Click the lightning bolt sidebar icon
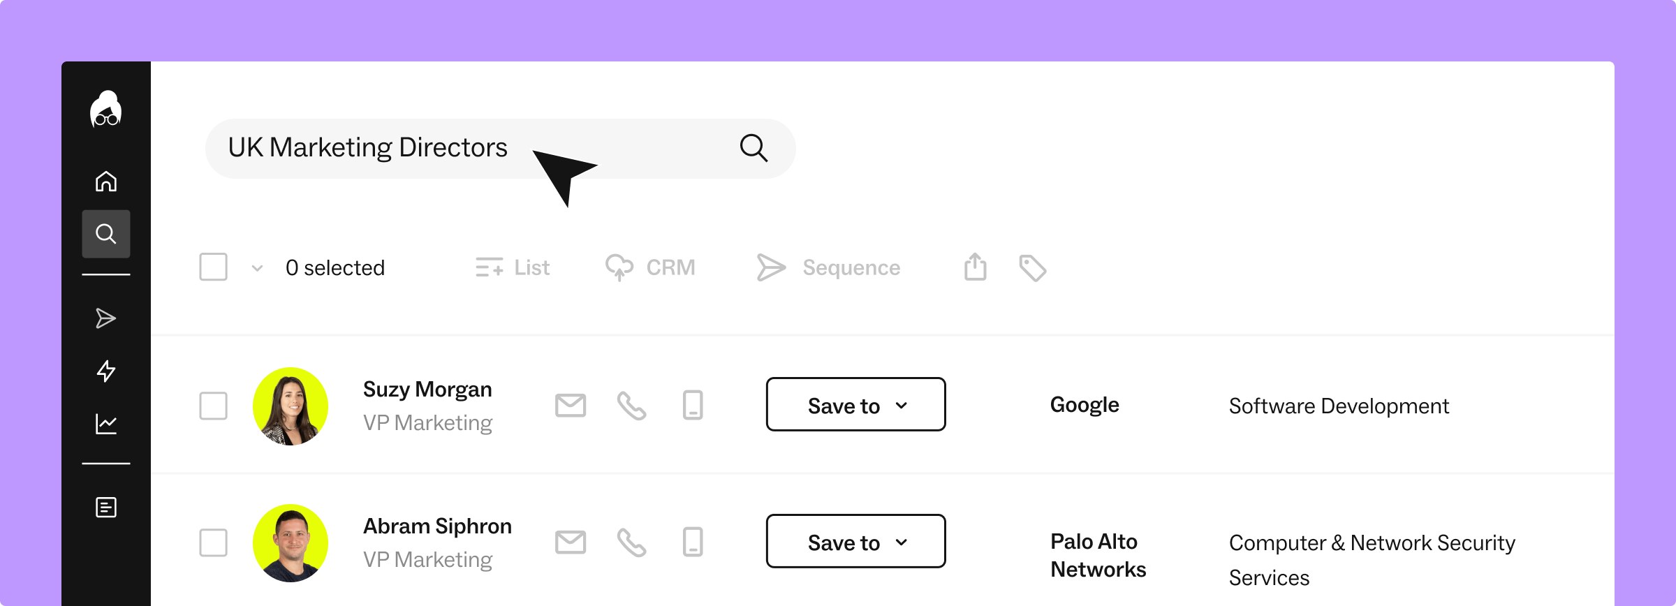Viewport: 1676px width, 606px height. [x=106, y=371]
